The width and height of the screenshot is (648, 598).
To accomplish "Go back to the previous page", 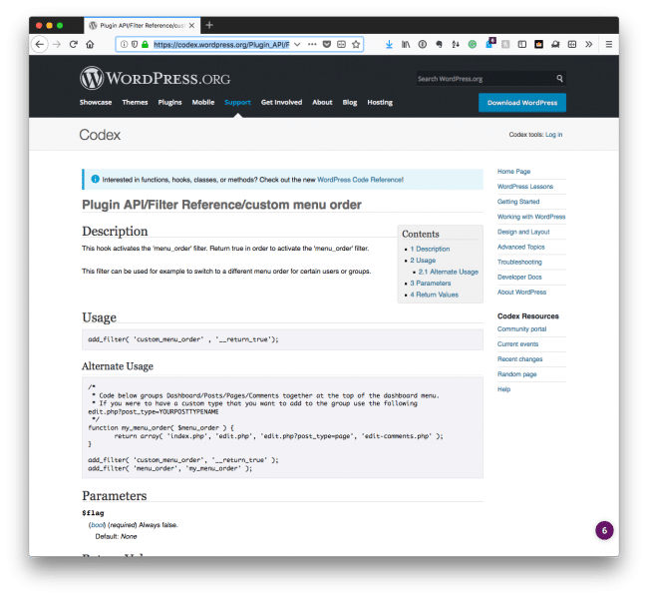I will coord(40,44).
